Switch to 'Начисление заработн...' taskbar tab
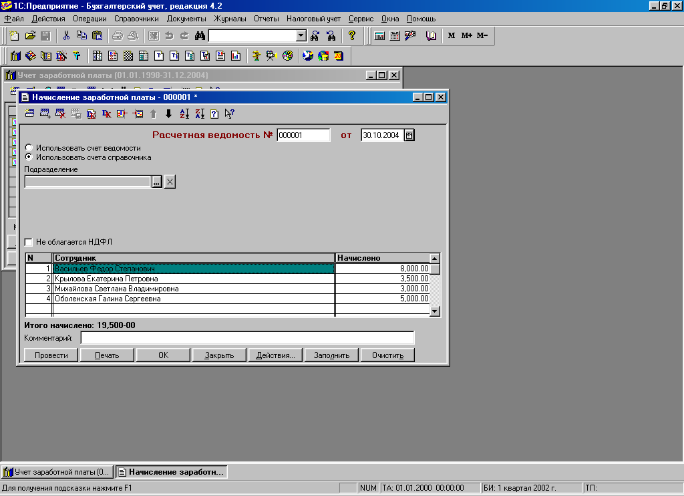Image resolution: width=684 pixels, height=496 pixels. [x=172, y=471]
